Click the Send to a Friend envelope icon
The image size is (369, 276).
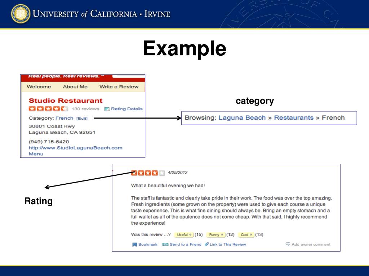[165, 244]
